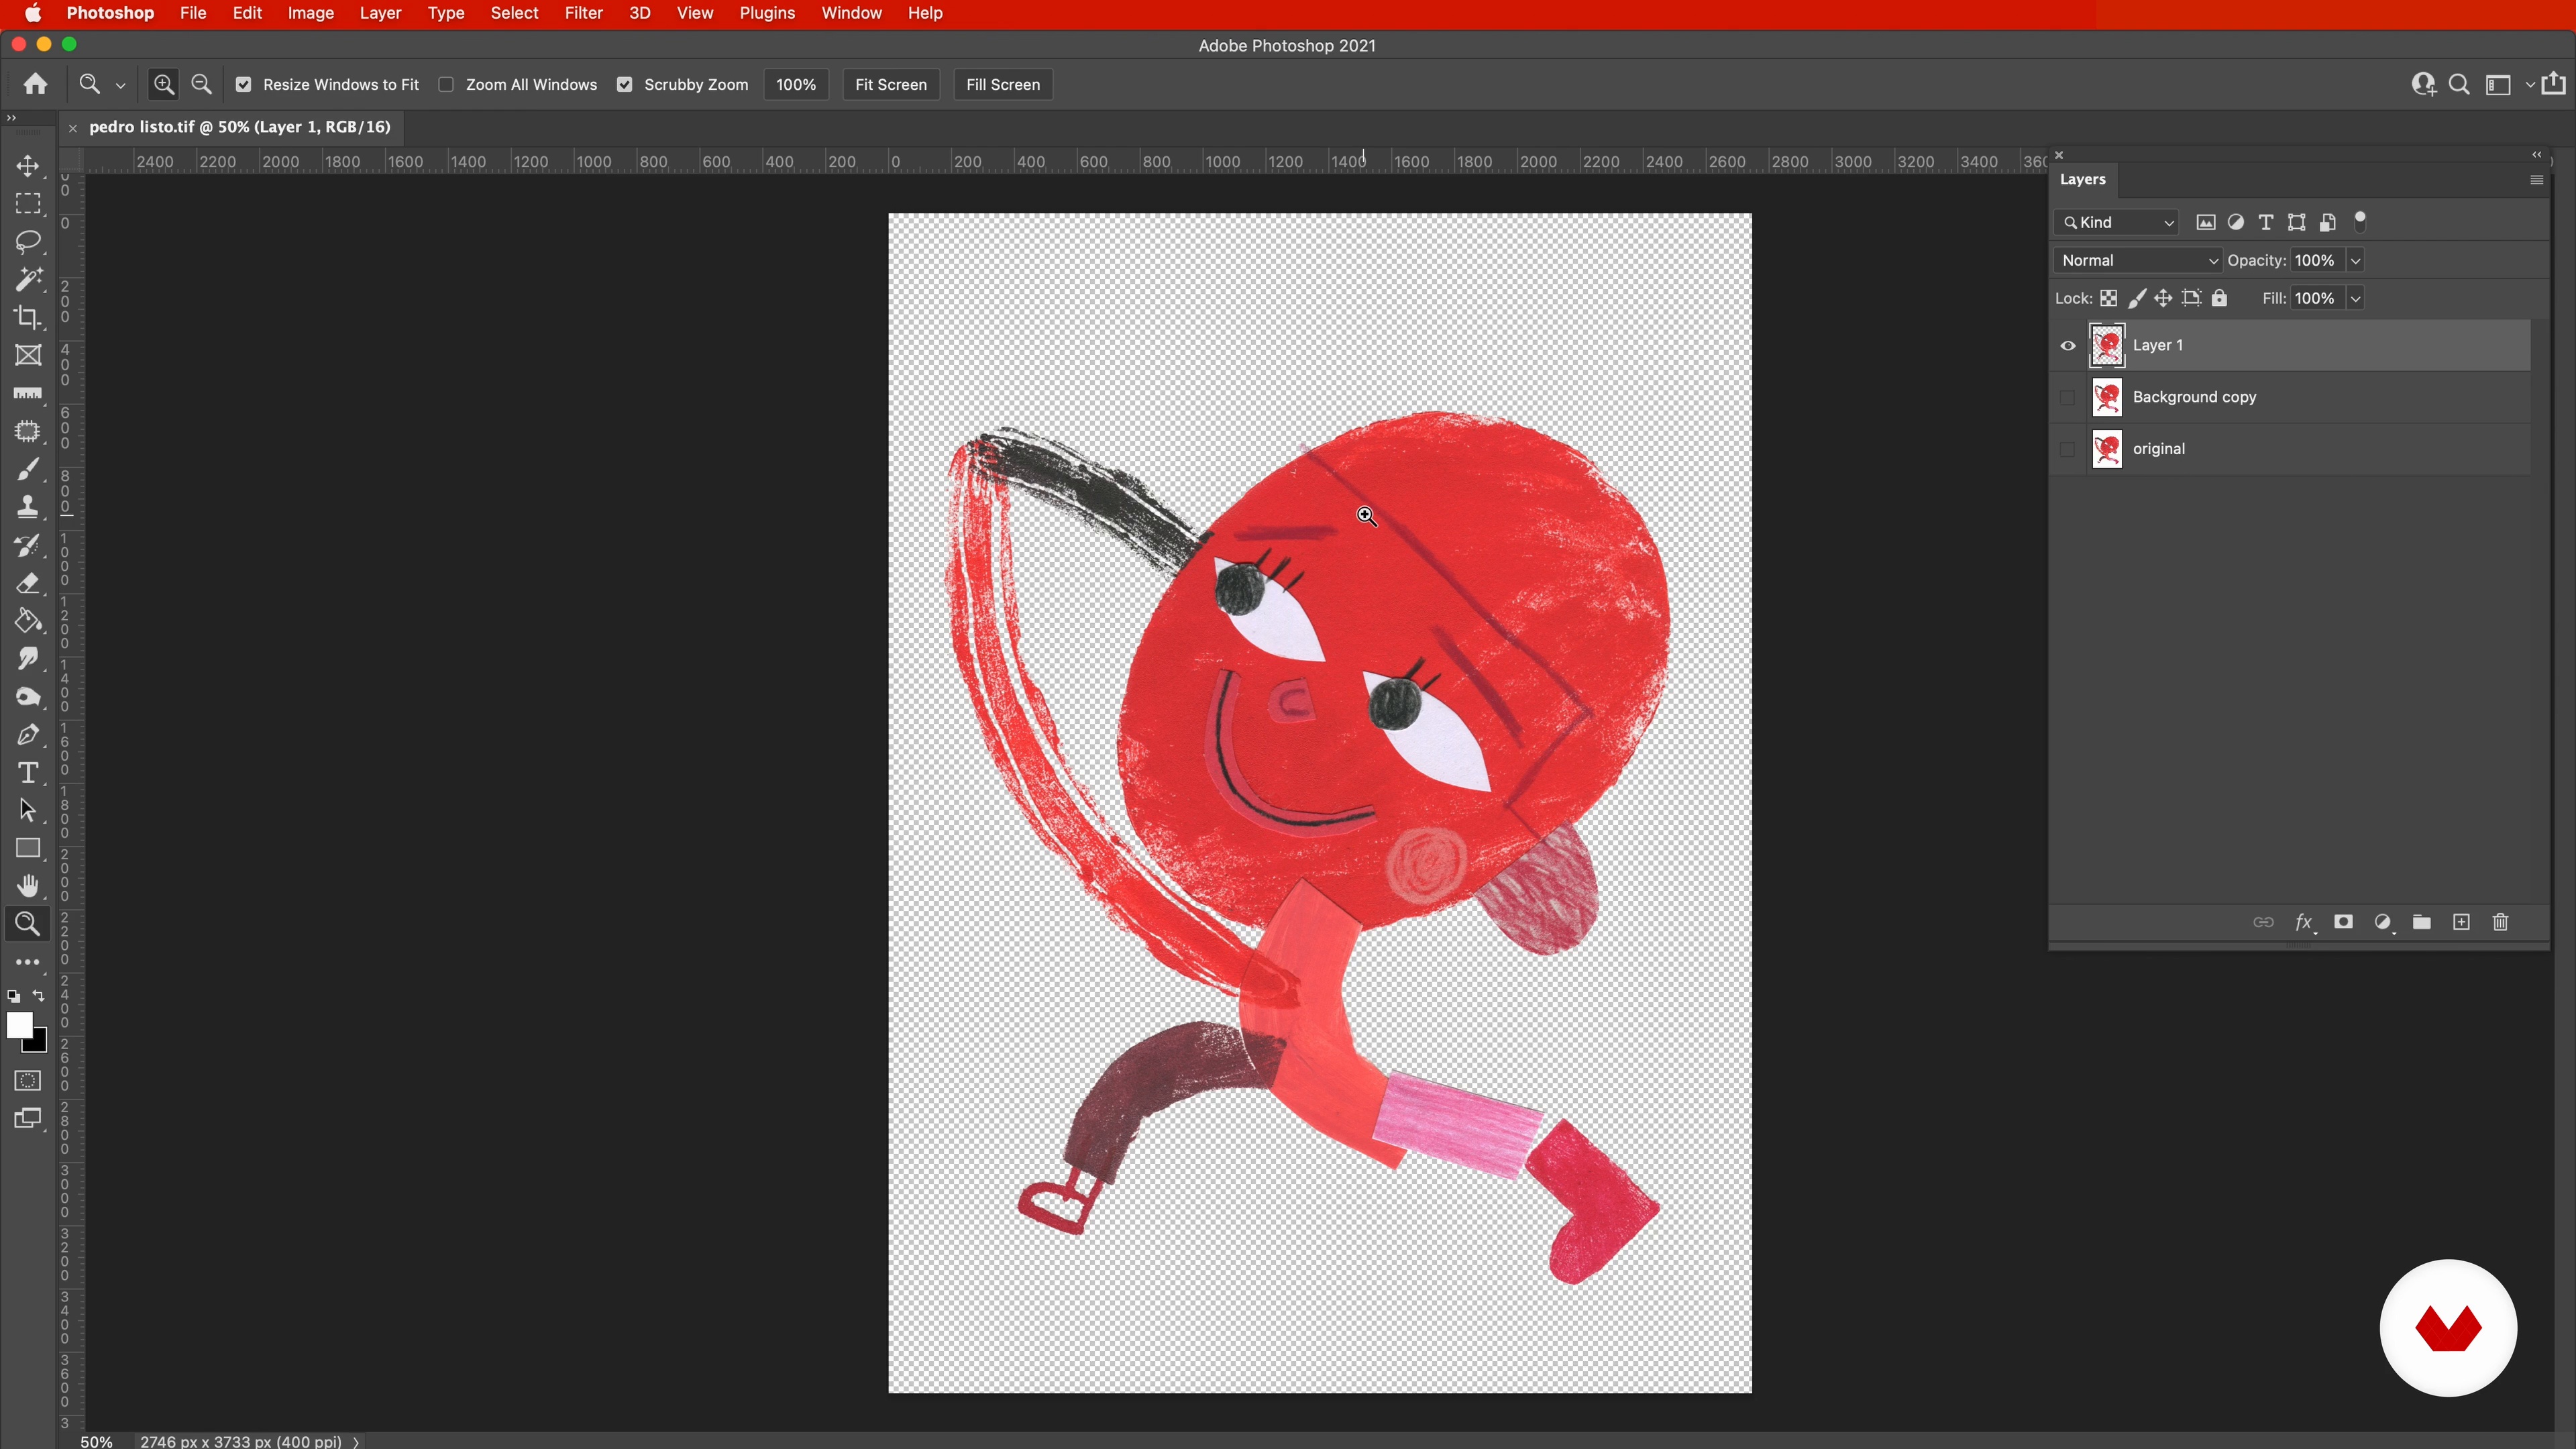Select the Lasso tool
Viewport: 2576px width, 1449px height.
(x=28, y=241)
